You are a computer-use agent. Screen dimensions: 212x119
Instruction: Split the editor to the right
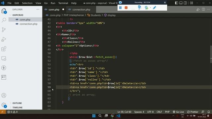(203, 9)
